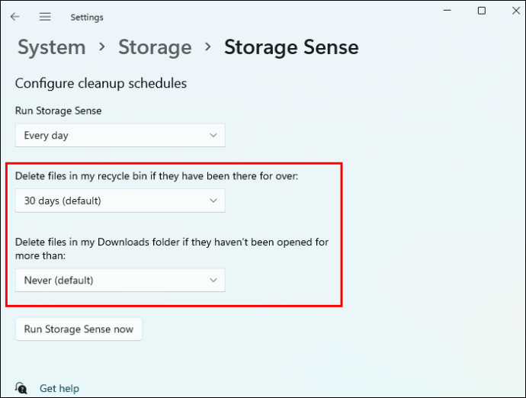Click the Never (default) dropdown arrow

[x=213, y=281]
